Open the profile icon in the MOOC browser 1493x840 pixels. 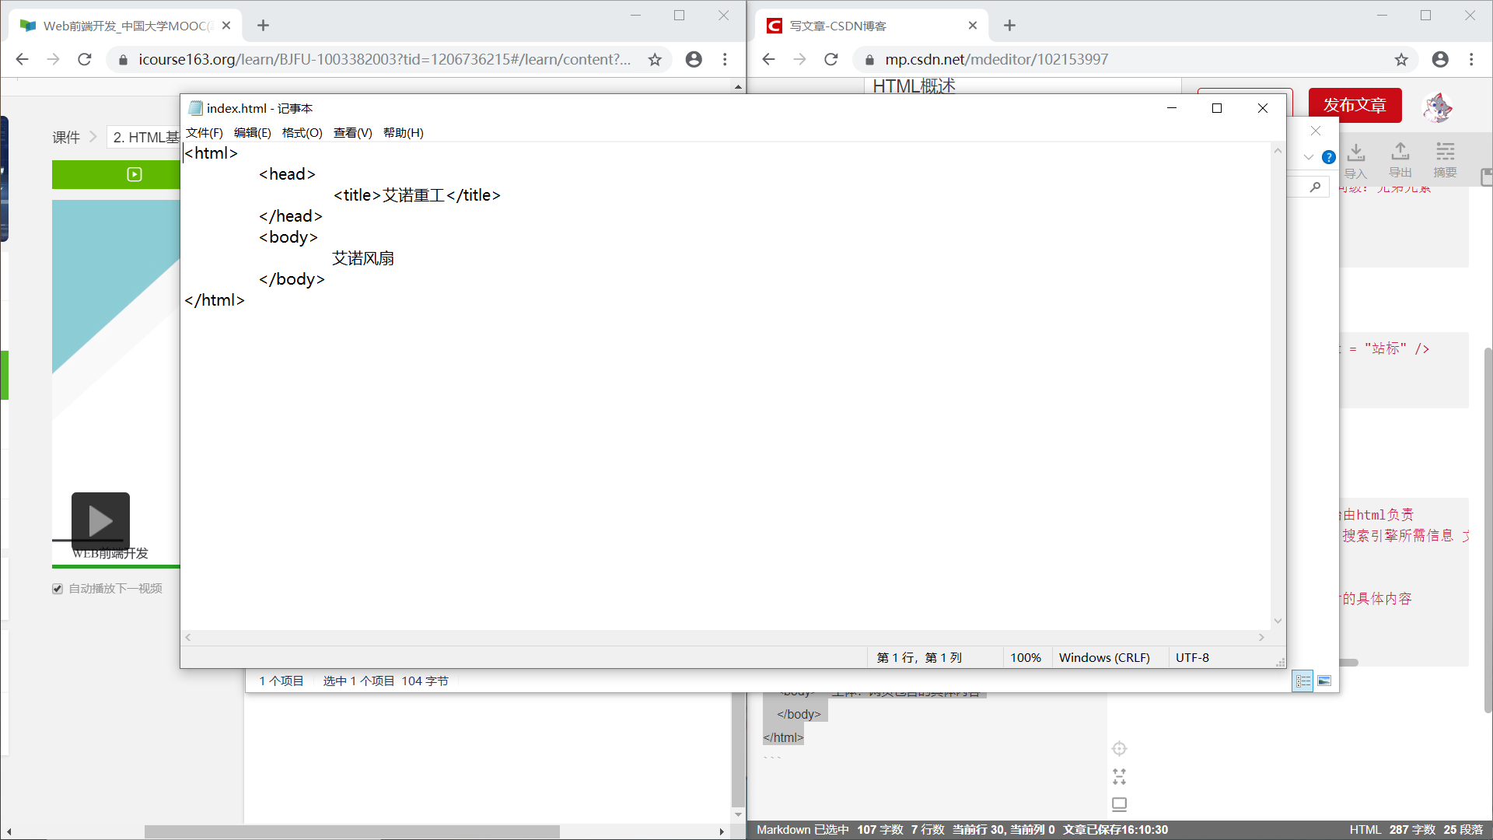click(x=694, y=59)
